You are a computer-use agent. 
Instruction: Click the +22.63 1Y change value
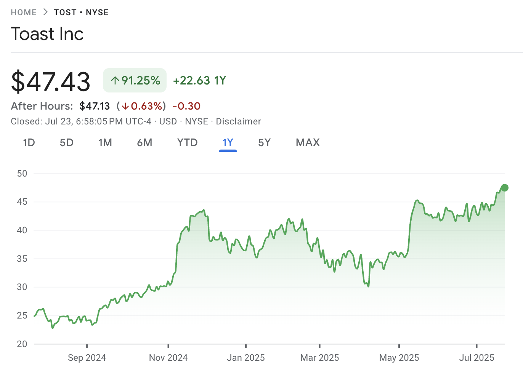(x=200, y=80)
